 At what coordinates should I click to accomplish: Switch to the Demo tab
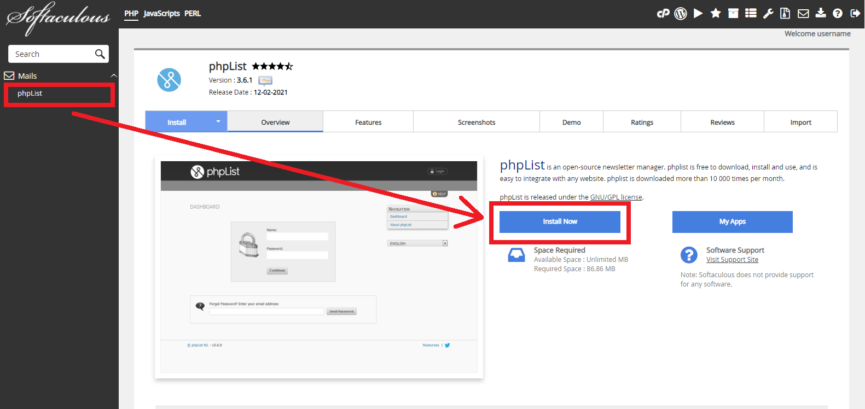[572, 122]
